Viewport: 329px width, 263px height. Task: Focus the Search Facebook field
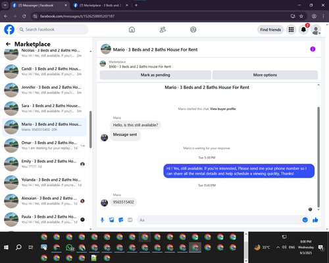(x=53, y=30)
